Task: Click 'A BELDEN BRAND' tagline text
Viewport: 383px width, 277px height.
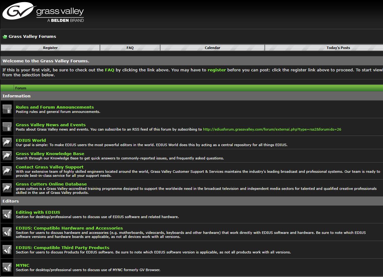Action: click(65, 20)
